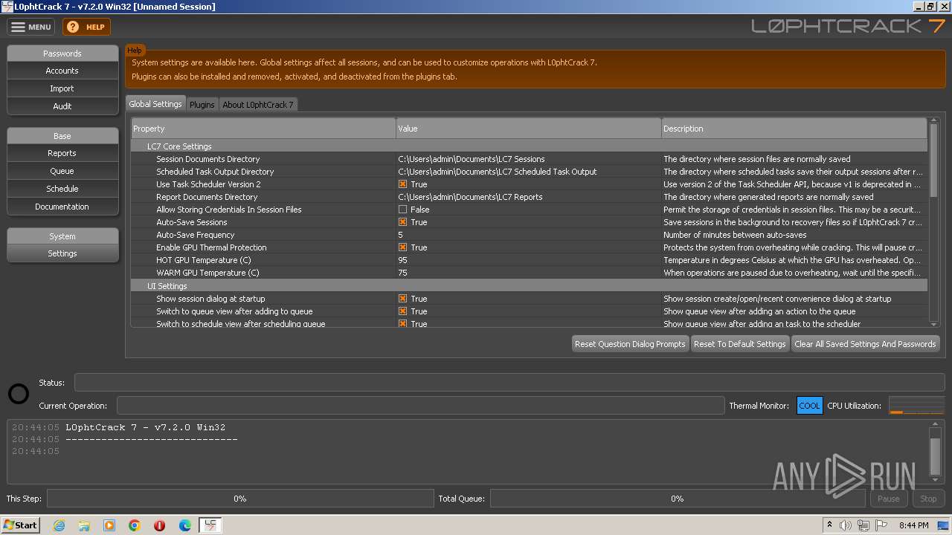The height and width of the screenshot is (535, 952).
Task: Click the volume speaker tray icon
Action: tap(845, 525)
